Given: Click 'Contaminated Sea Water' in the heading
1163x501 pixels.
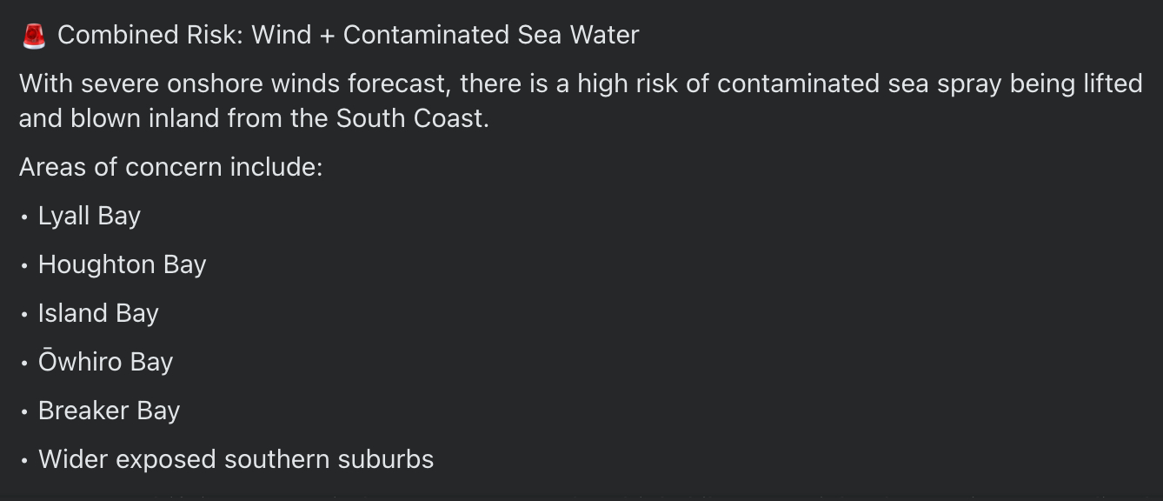Looking at the screenshot, I should pyautogui.click(x=491, y=35).
